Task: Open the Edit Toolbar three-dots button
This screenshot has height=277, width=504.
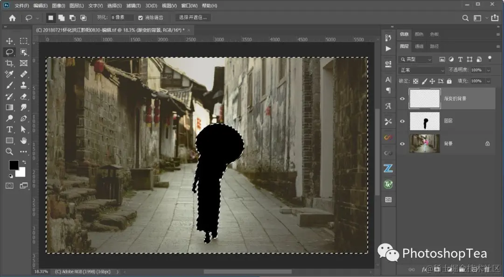Action: [x=23, y=152]
